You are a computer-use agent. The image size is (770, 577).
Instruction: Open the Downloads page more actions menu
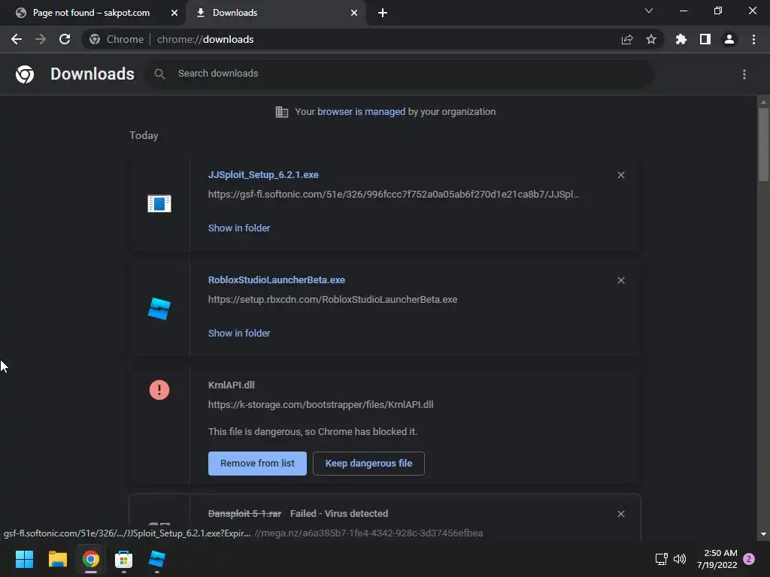point(744,74)
